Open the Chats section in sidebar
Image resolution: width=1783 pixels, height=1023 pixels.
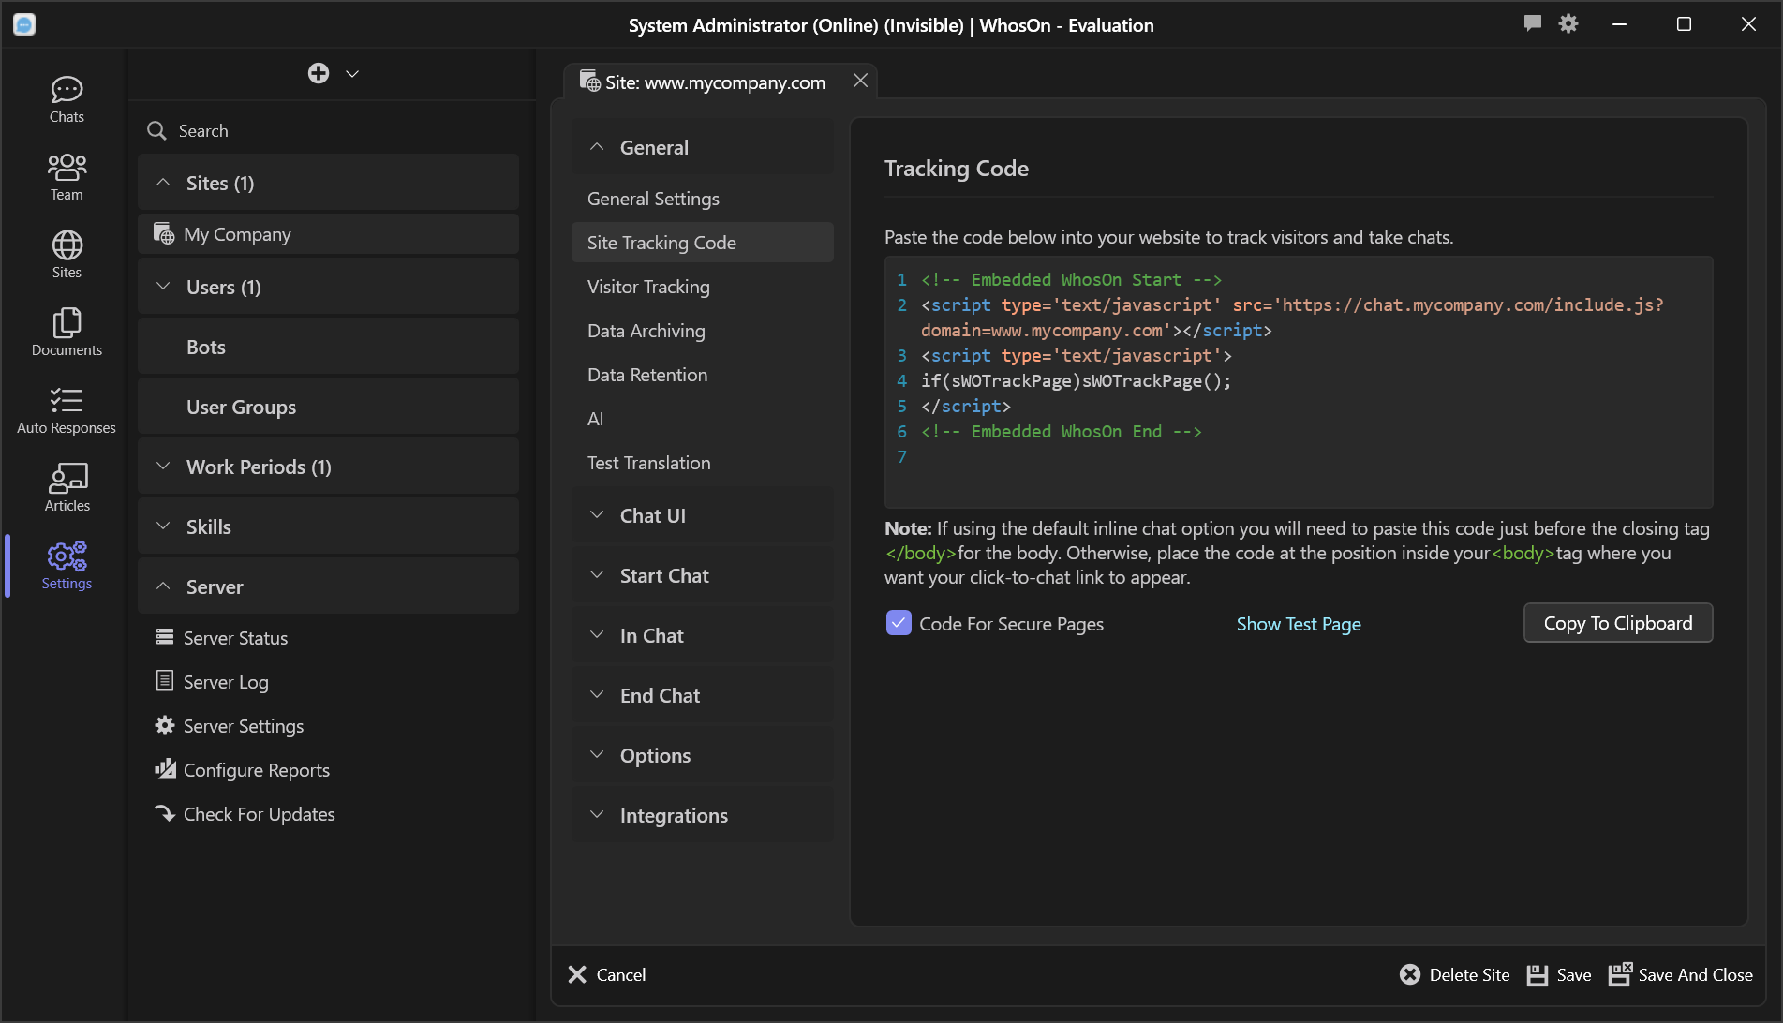(67, 99)
